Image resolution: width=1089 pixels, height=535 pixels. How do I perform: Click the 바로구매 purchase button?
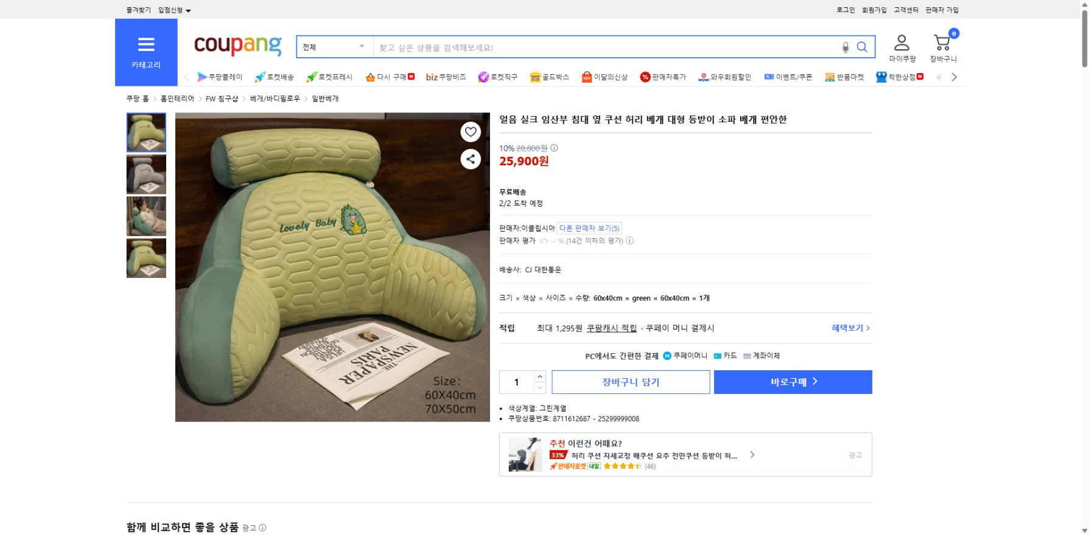(x=792, y=382)
